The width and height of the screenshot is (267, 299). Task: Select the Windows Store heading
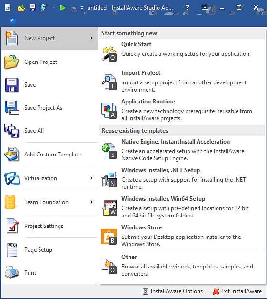pos(141,227)
